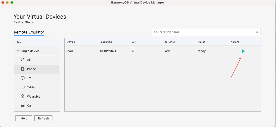Image resolution: width=276 pixels, height=127 pixels.
Task: Click the All devices grid icon
Action: tap(22, 60)
